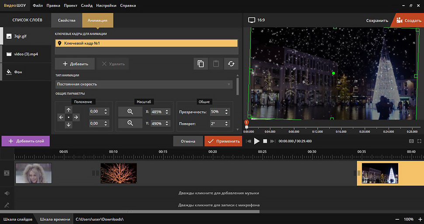424x224 pixels.
Task: Open the Проект menu
Action: tap(70, 5)
